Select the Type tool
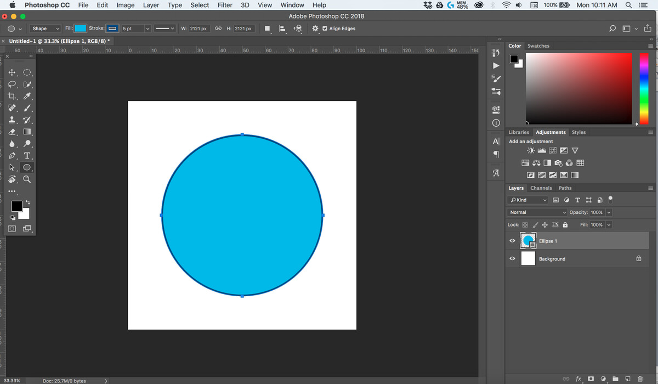The image size is (658, 384). [x=27, y=156]
